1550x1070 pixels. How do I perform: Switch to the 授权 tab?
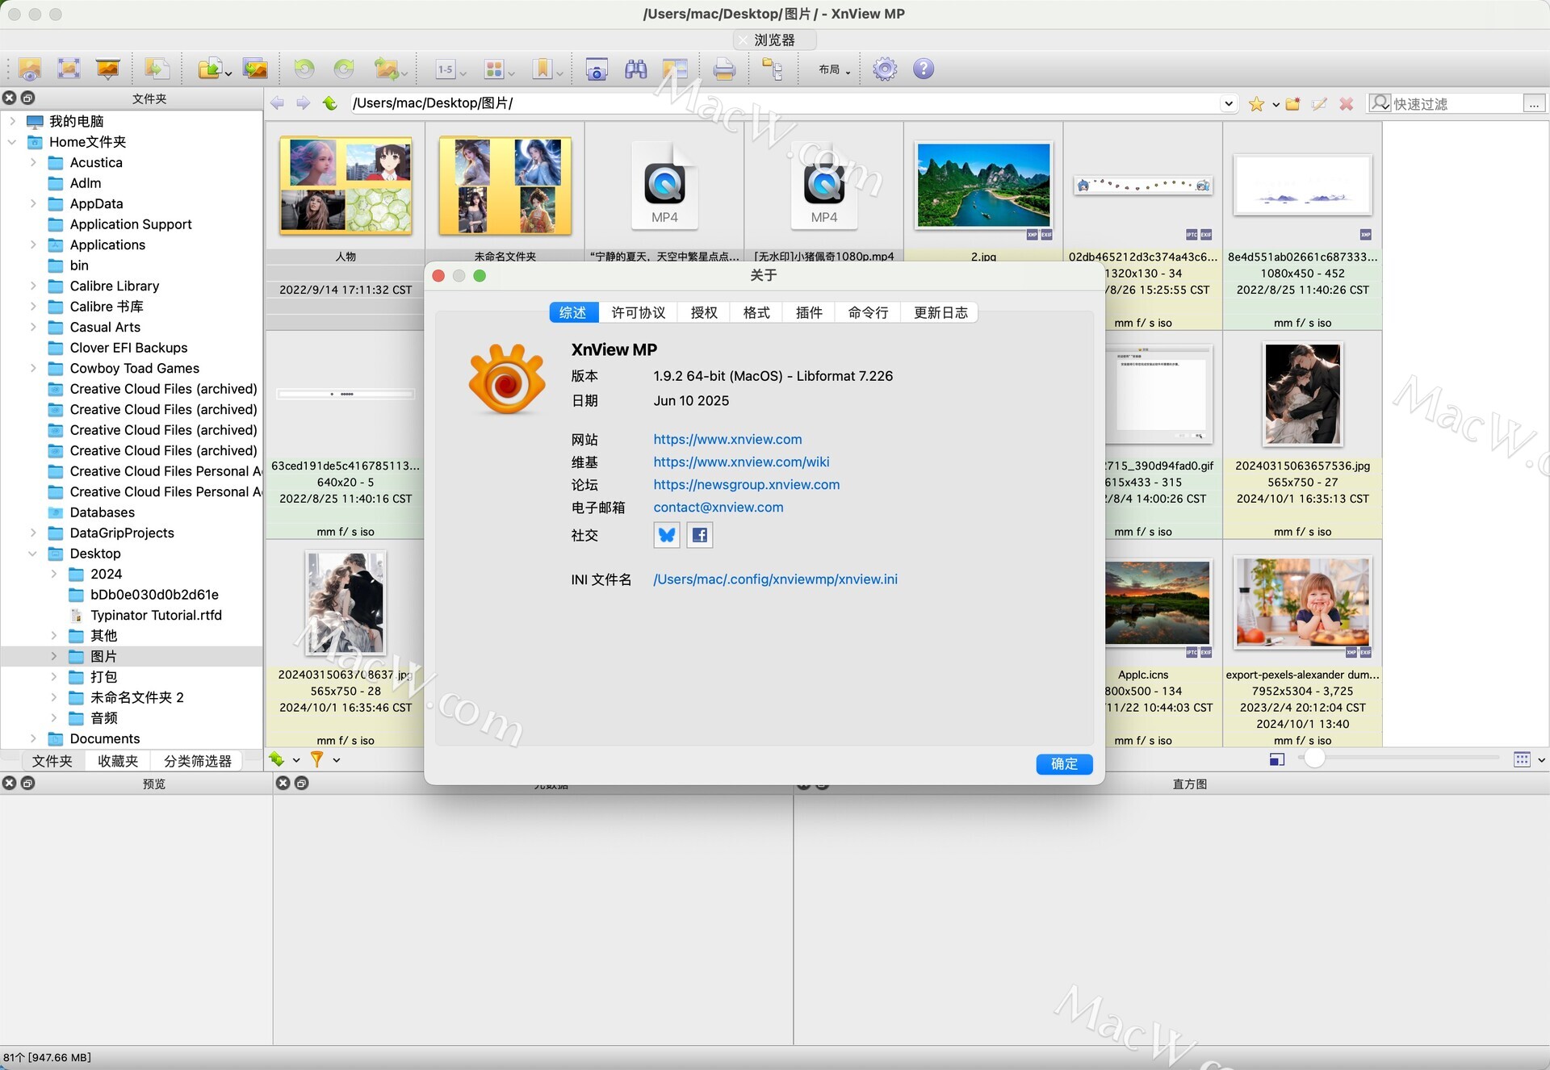(704, 312)
